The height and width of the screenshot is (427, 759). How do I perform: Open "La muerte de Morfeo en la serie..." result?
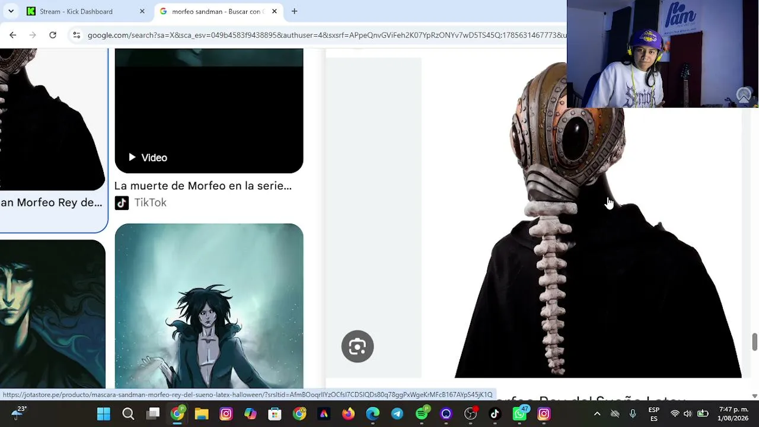(x=203, y=186)
